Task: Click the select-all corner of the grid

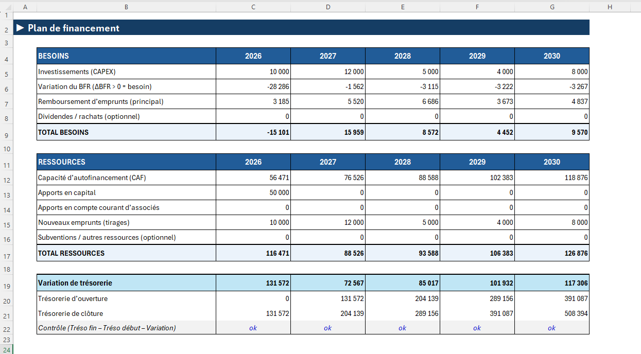Action: coord(6,6)
